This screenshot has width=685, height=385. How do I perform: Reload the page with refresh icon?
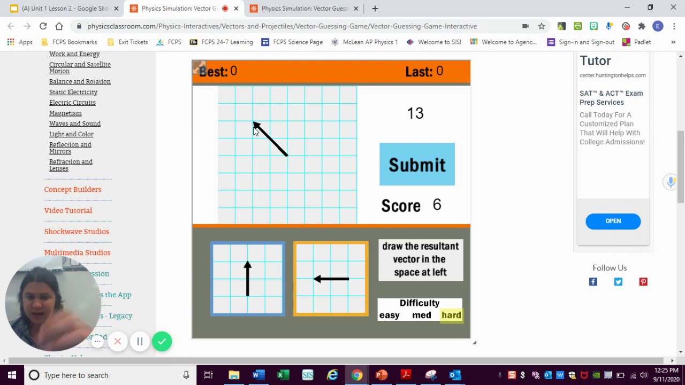pyautogui.click(x=43, y=26)
